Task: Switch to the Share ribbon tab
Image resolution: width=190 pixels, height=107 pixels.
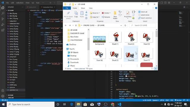Action: coord(83,8)
